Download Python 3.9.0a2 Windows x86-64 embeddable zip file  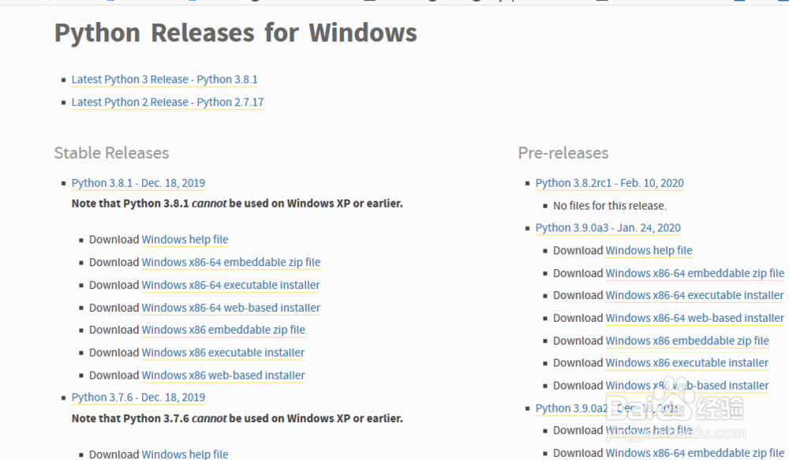(695, 453)
